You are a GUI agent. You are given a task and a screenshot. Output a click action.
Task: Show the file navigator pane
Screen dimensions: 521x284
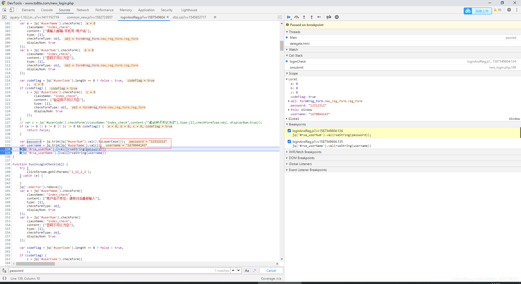point(4,17)
